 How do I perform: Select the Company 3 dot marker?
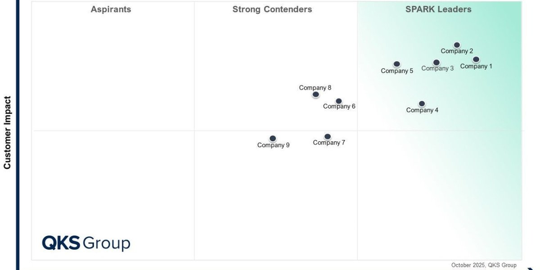[x=436, y=63]
